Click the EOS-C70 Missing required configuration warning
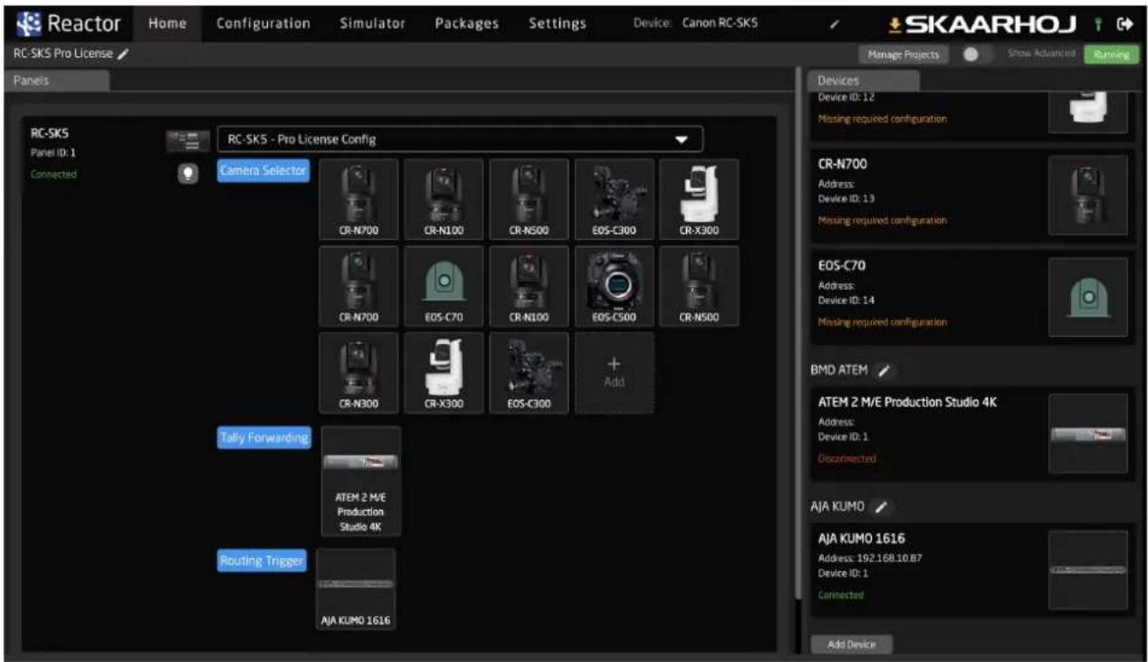The height and width of the screenshot is (662, 1148). point(883,322)
